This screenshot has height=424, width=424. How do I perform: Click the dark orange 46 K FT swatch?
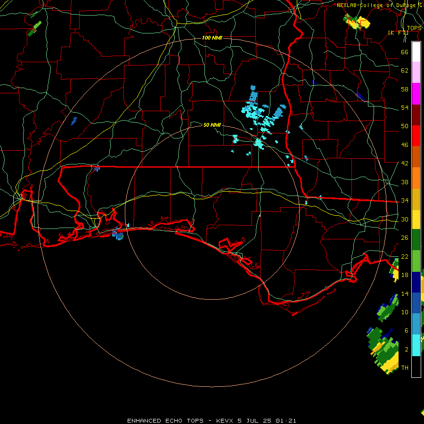[416, 157]
